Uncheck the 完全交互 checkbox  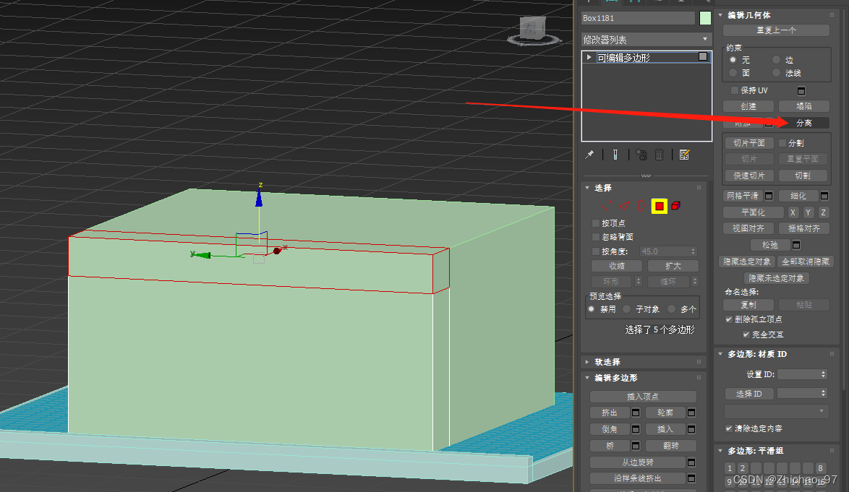point(746,335)
